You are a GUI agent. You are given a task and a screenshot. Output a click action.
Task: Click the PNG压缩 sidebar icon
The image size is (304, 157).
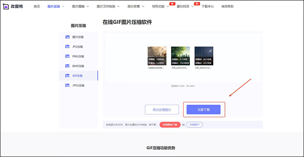click(67, 56)
